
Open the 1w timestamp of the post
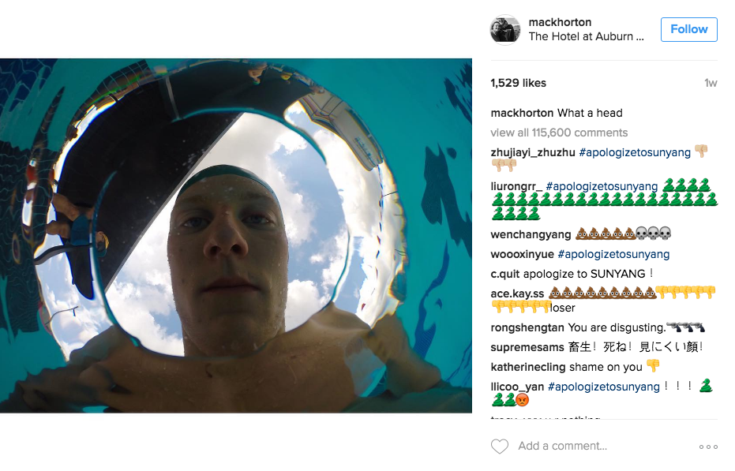pyautogui.click(x=710, y=82)
